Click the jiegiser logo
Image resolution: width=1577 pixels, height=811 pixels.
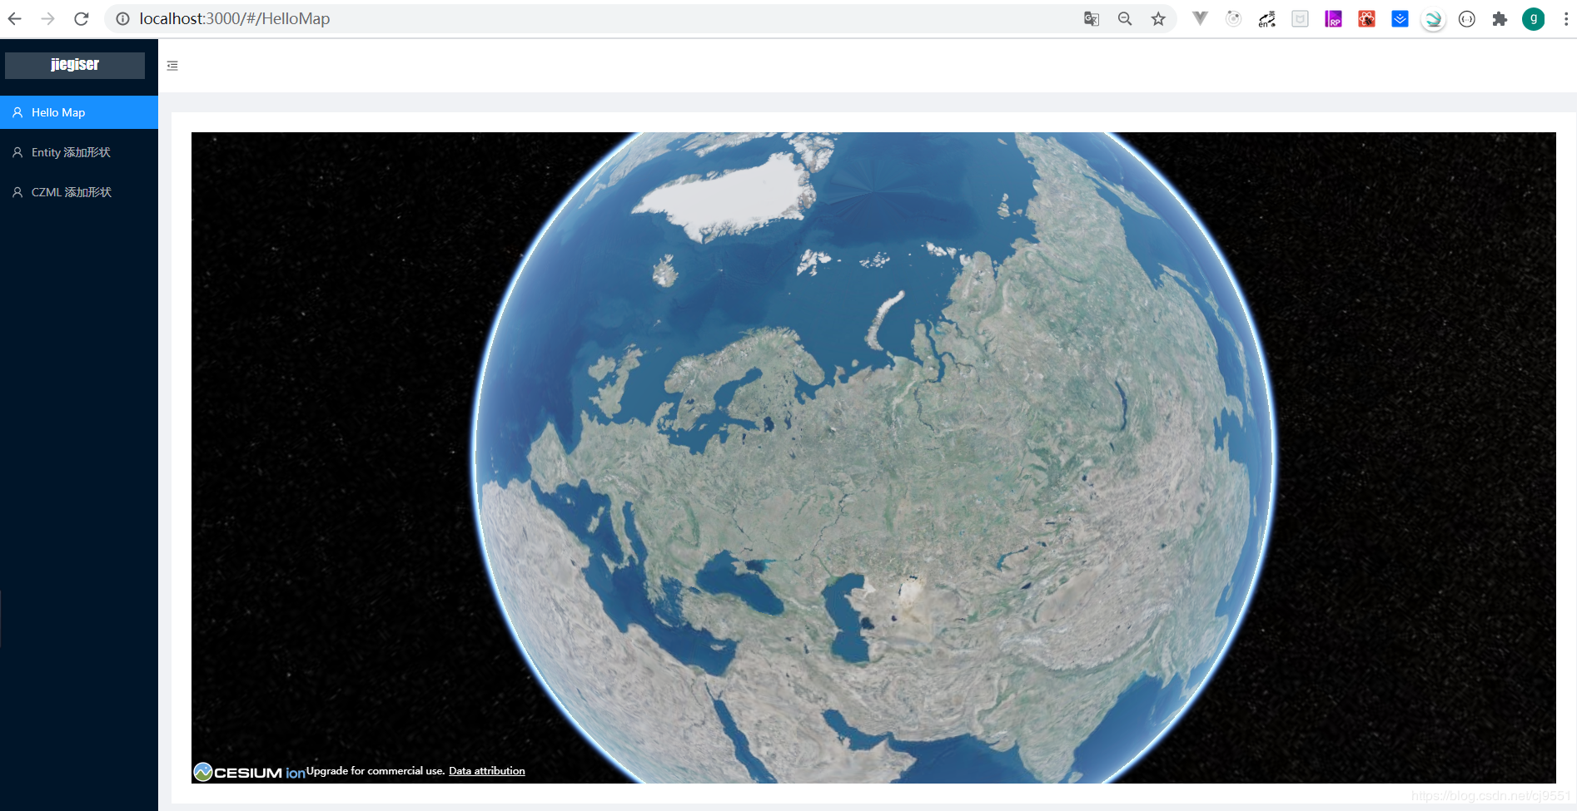click(75, 65)
